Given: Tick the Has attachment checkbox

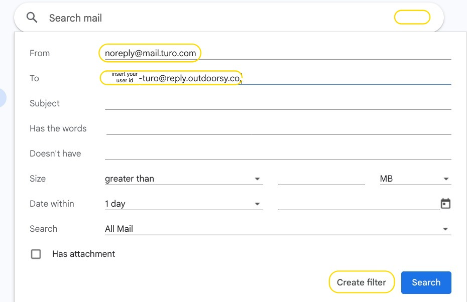Looking at the screenshot, I should click(x=36, y=254).
